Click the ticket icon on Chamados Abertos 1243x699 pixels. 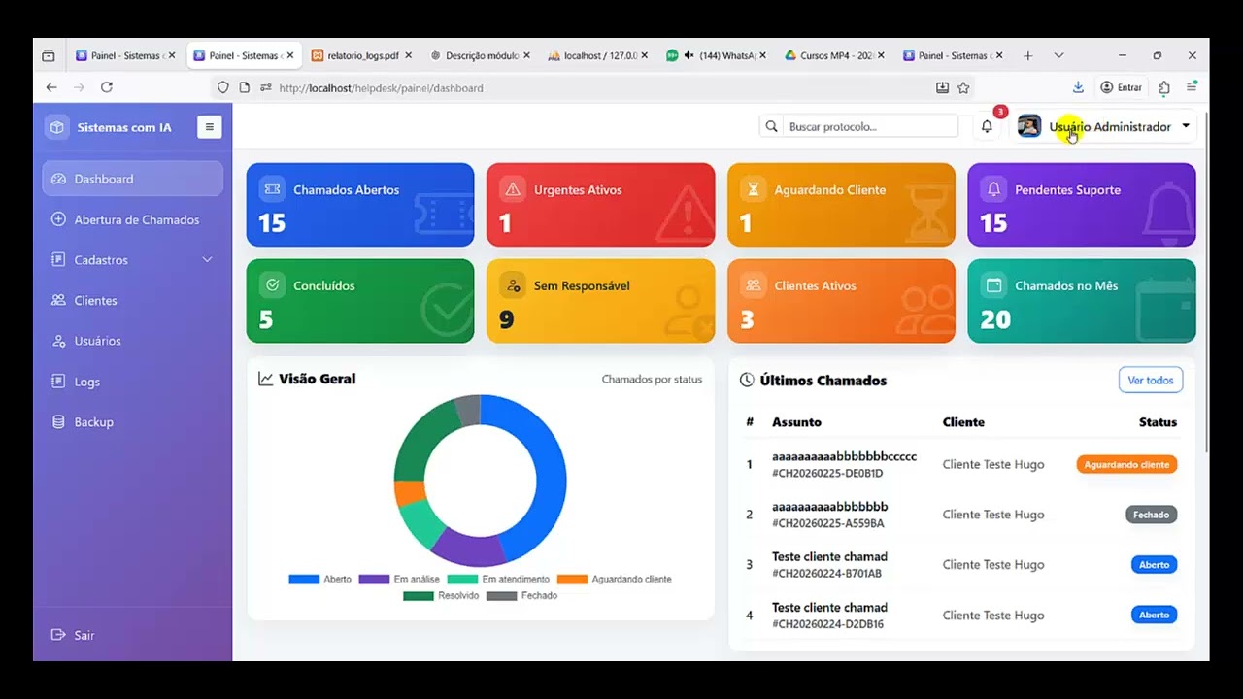[x=272, y=189]
